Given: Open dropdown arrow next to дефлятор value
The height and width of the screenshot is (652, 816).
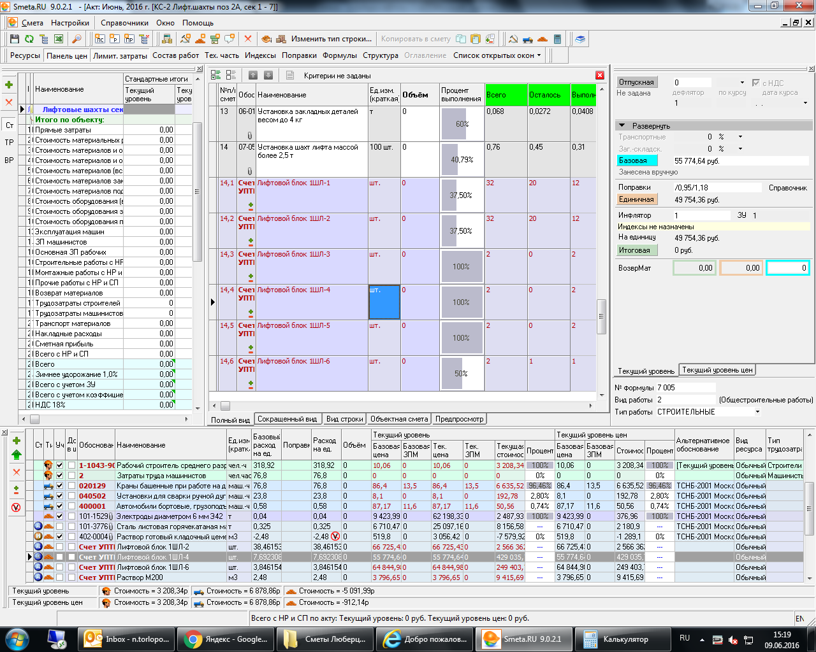Looking at the screenshot, I should click(742, 83).
